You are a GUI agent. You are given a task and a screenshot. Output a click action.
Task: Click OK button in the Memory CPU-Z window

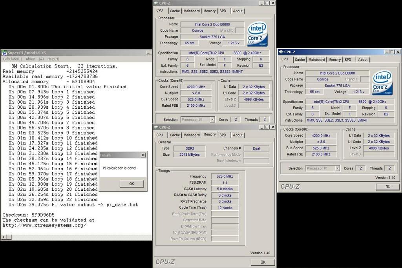pyautogui.click(x=263, y=262)
